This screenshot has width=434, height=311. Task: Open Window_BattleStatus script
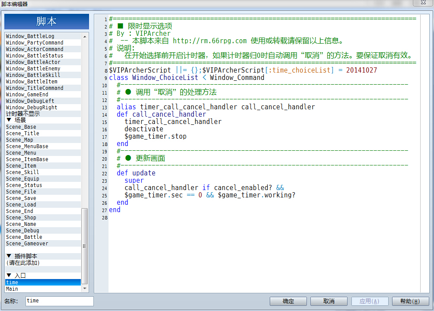pos(43,56)
